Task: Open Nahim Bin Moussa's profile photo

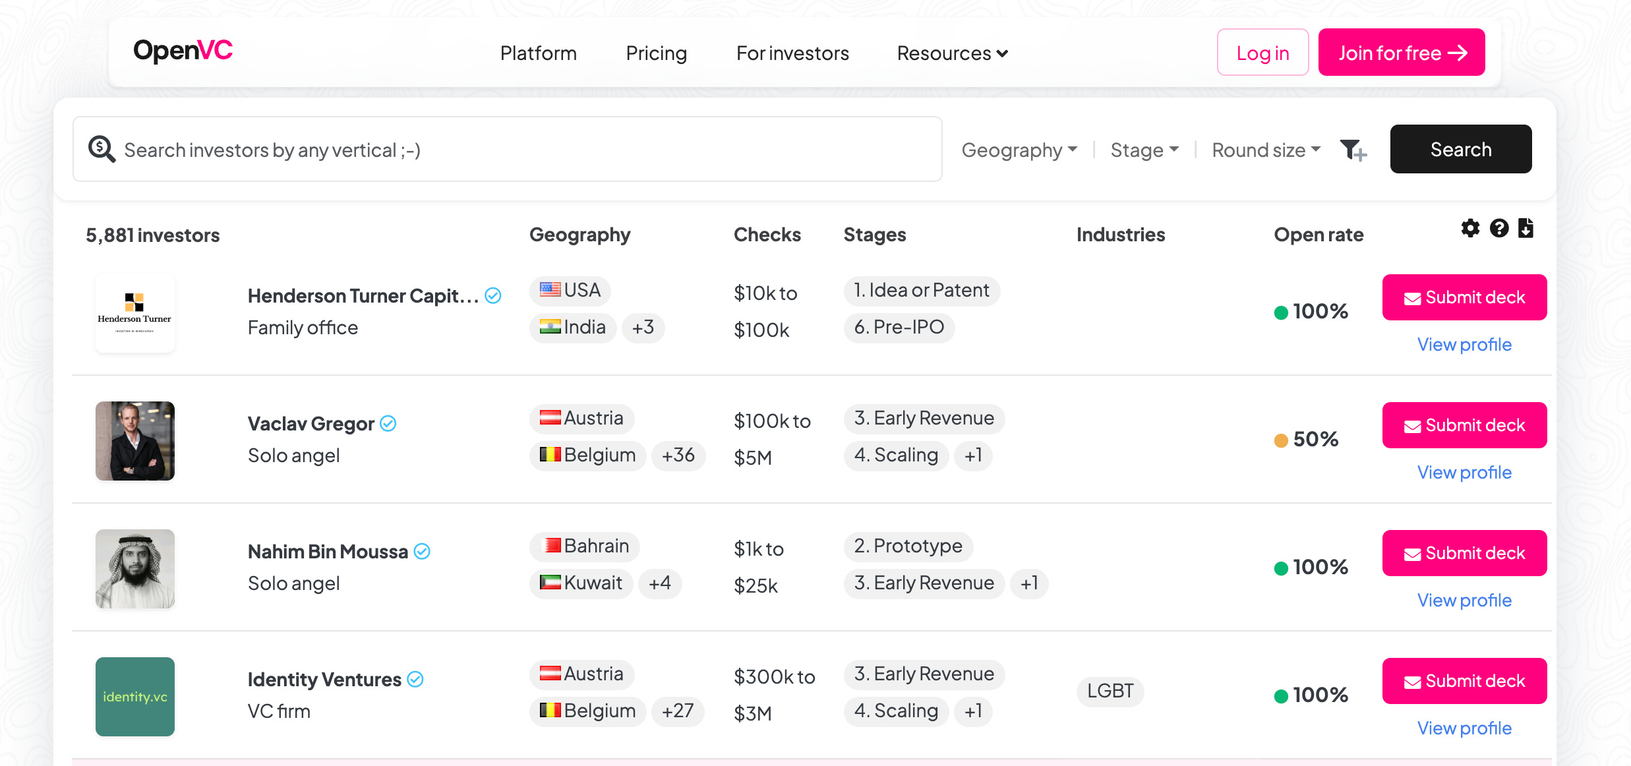Action: tap(135, 569)
